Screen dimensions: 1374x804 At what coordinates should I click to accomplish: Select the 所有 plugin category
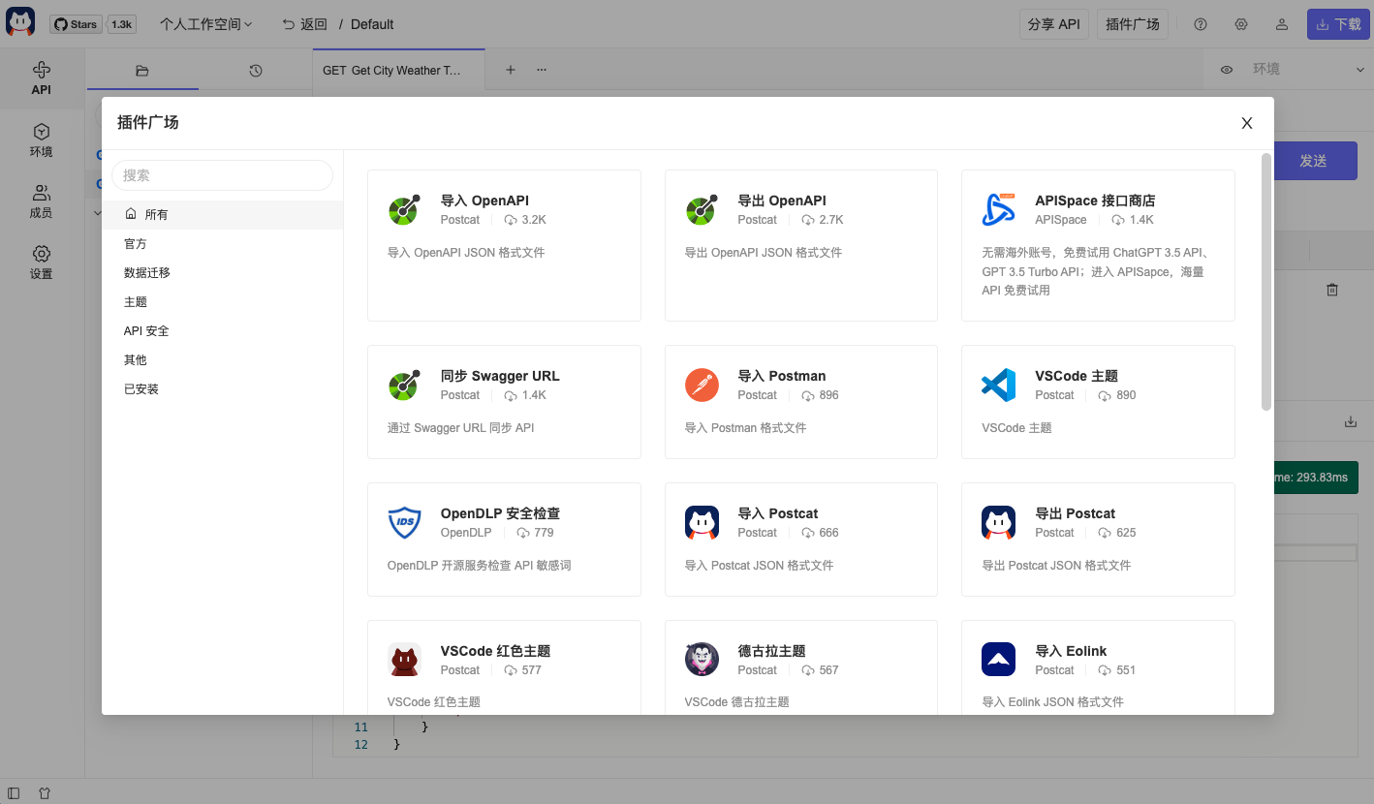tap(223, 215)
